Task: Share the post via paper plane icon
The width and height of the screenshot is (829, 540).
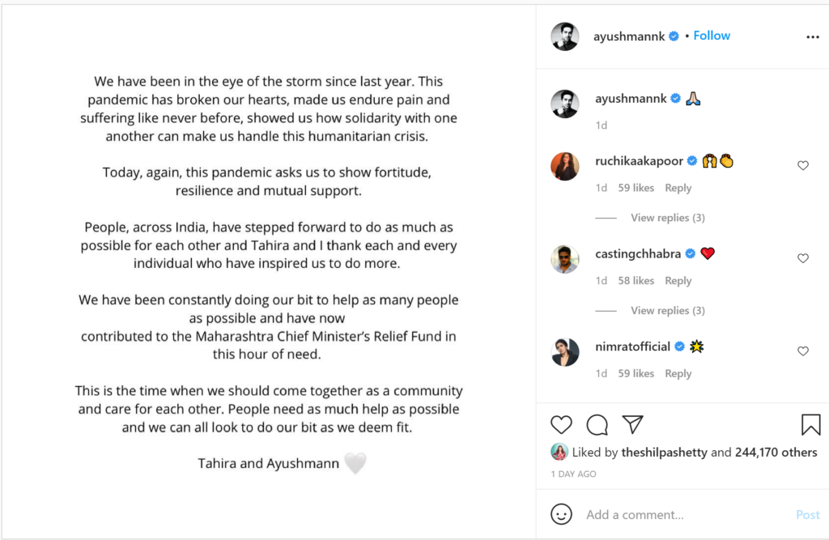Action: [632, 424]
